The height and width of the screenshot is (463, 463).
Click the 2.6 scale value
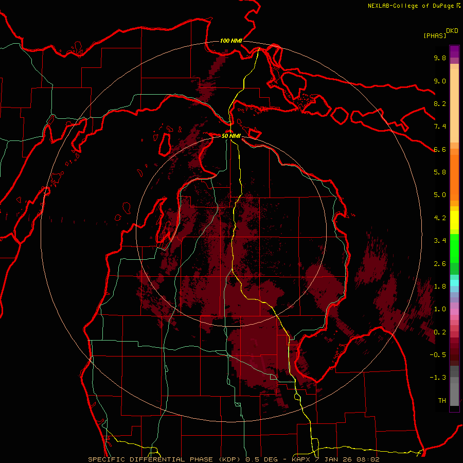[440, 264]
